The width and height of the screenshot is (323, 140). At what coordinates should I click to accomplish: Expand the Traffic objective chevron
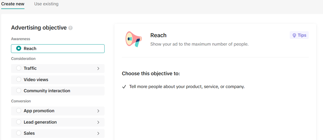98,68
